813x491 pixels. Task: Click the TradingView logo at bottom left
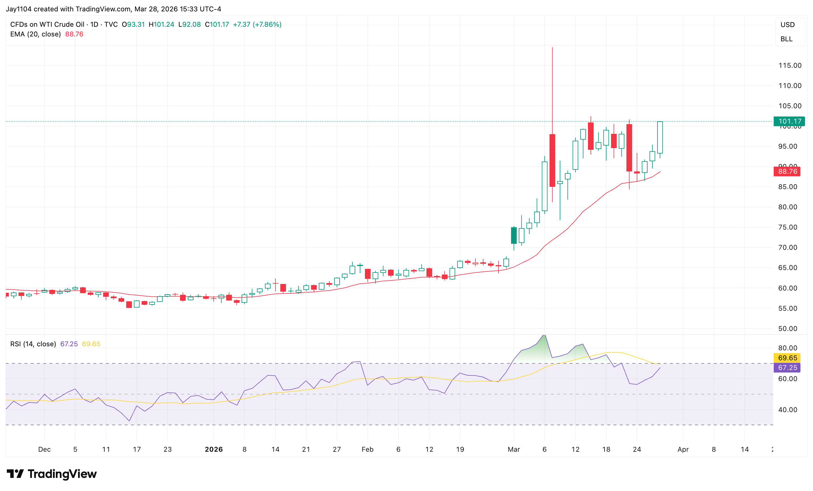[x=52, y=474]
